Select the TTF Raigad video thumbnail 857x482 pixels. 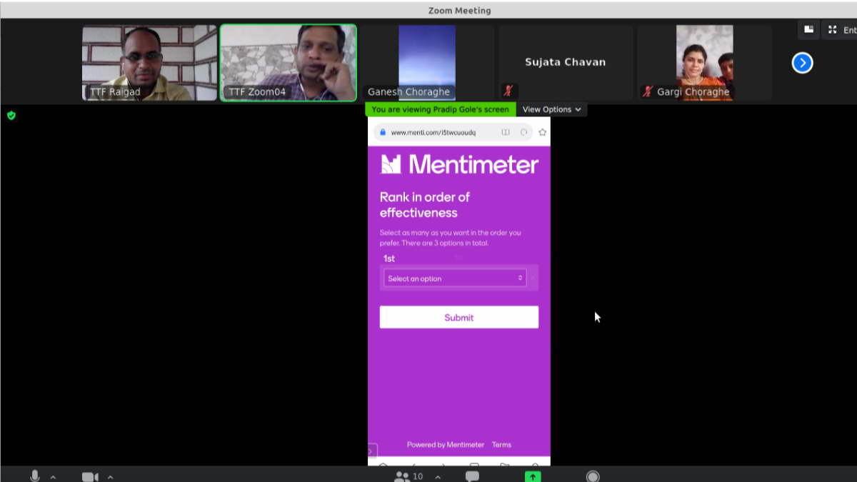(x=149, y=63)
